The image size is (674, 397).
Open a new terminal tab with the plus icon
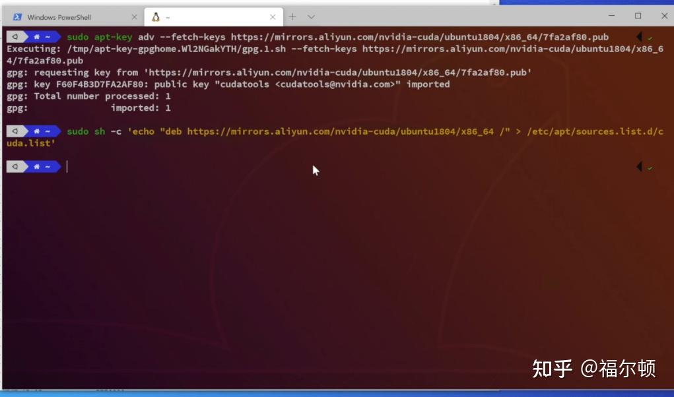click(291, 16)
